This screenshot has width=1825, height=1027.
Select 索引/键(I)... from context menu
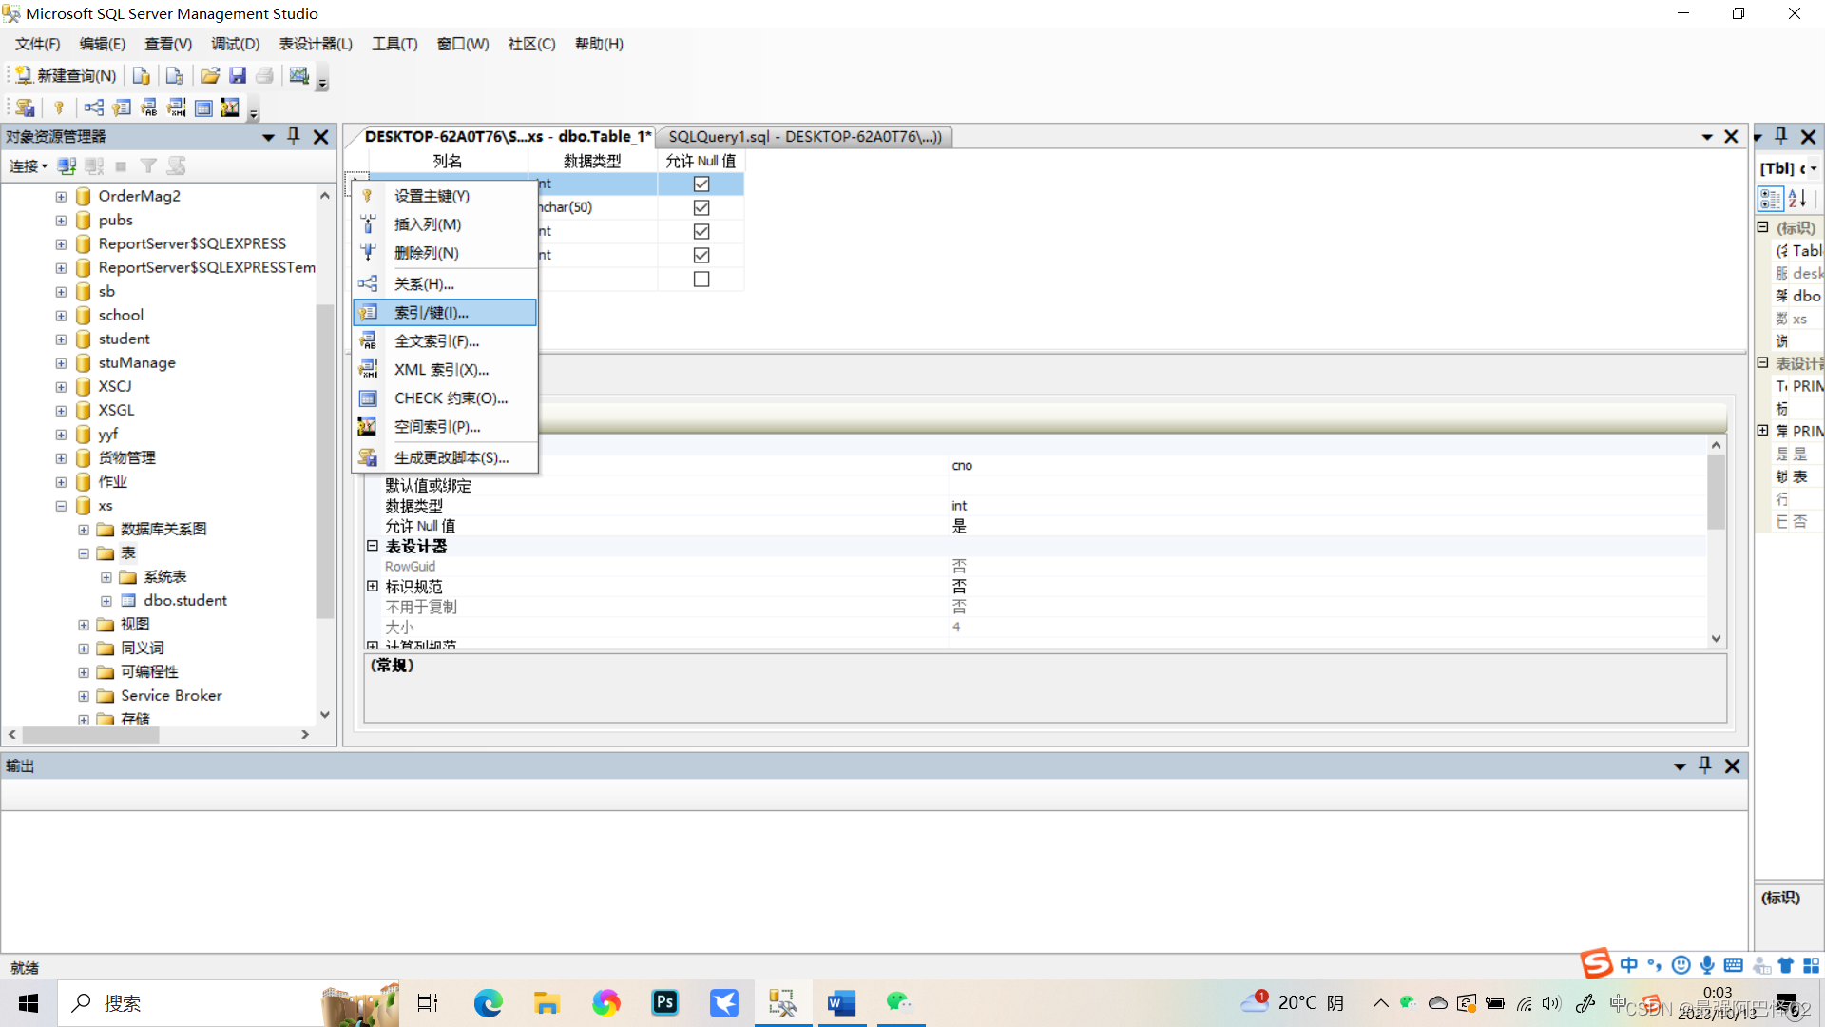[432, 313]
